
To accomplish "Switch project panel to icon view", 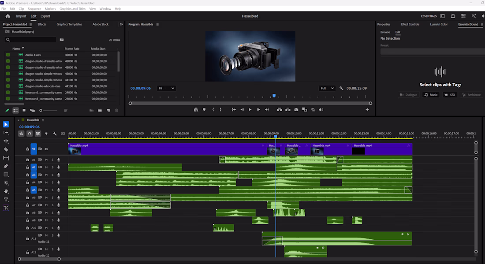I will coord(24,110).
